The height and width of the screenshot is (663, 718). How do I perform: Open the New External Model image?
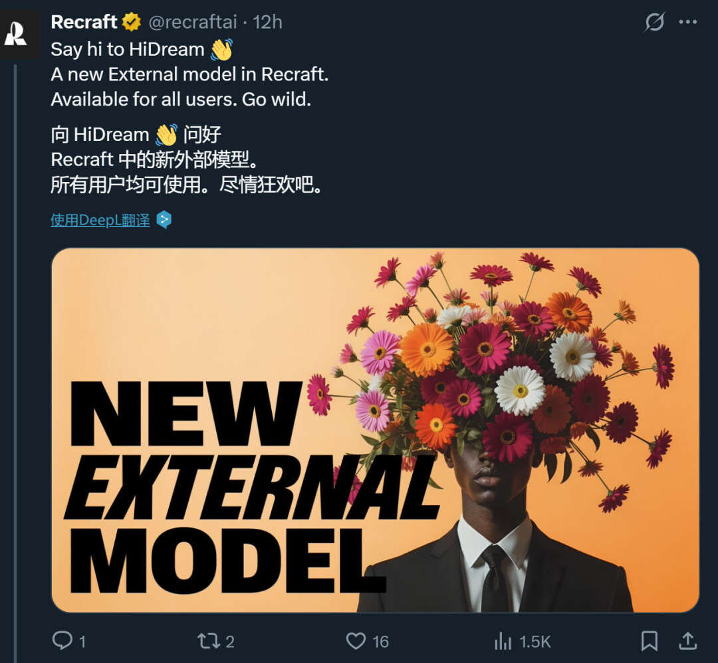[x=375, y=430]
